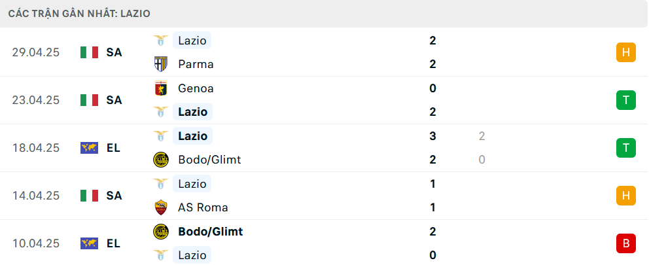Click the EL league label on 10.04.25
This screenshot has height=265, width=649.
[113, 243]
